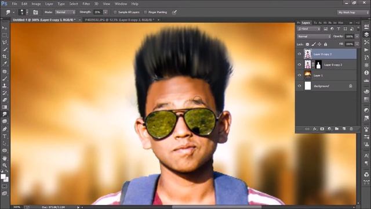Open the workspace switcher dropdown
Viewport: 371px width, 209px height.
353,12
